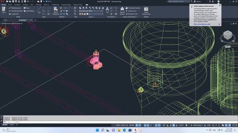Click the Undo arrow in quick access
The image size is (238, 133).
(28, 1)
